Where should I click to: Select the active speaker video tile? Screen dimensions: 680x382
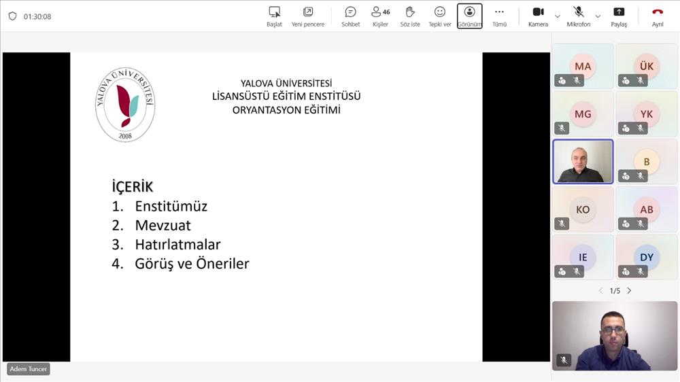[x=583, y=162]
